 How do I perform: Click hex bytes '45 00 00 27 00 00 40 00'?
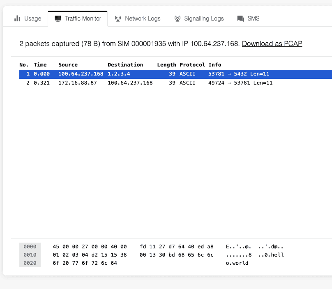[x=90, y=247]
